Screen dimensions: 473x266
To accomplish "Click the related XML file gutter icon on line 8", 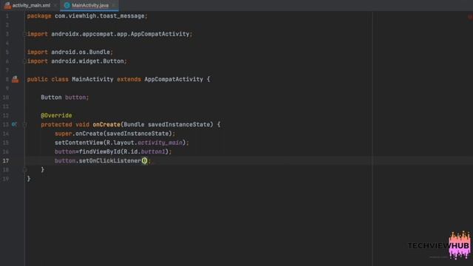I will [15, 79].
